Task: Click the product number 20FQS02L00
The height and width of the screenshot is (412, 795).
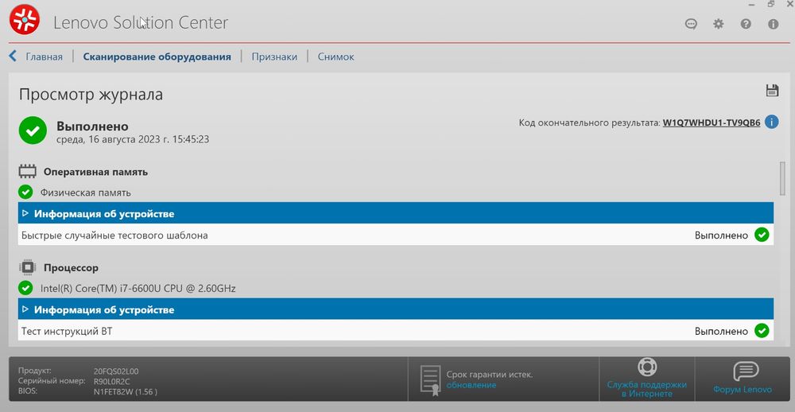Action: [x=116, y=371]
